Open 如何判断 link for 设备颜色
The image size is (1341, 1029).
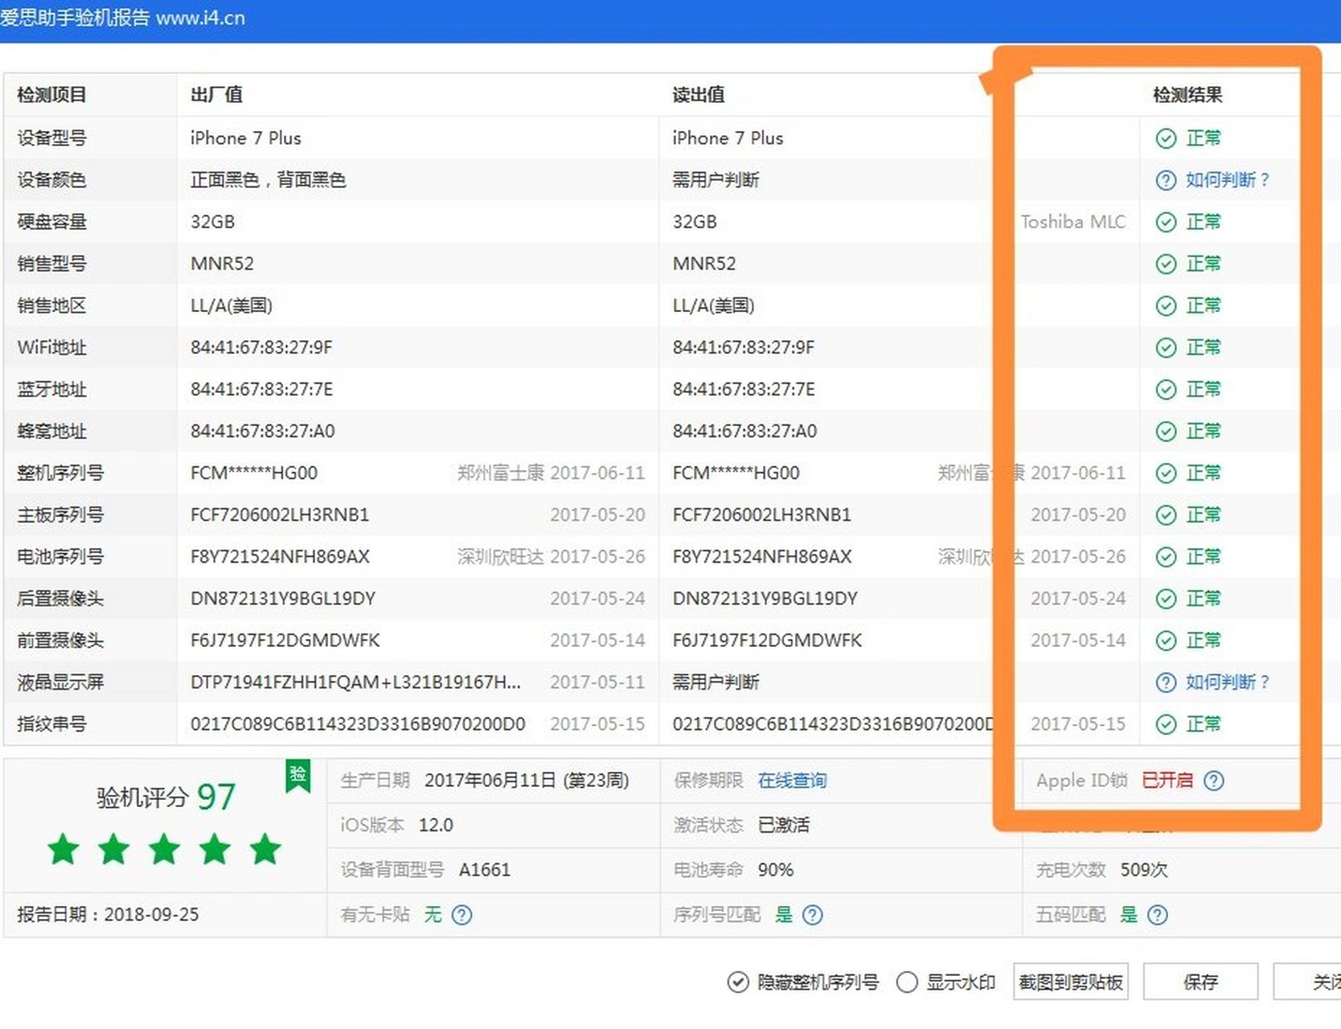(x=1228, y=180)
